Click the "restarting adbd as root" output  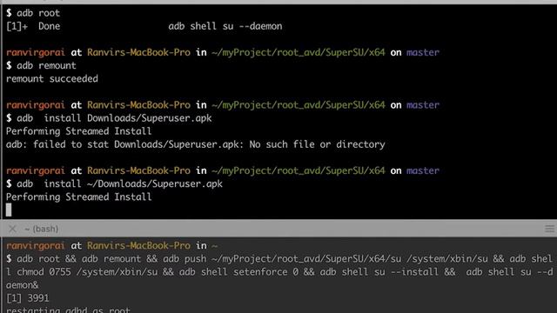(x=68, y=310)
